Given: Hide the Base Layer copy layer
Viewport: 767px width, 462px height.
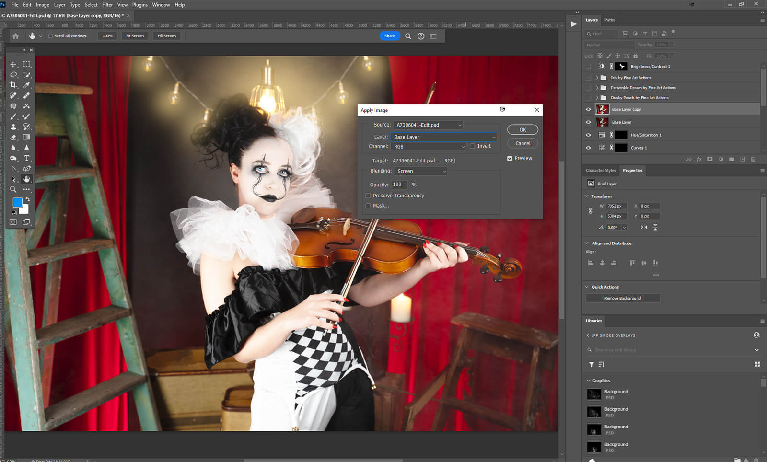Looking at the screenshot, I should (x=588, y=109).
